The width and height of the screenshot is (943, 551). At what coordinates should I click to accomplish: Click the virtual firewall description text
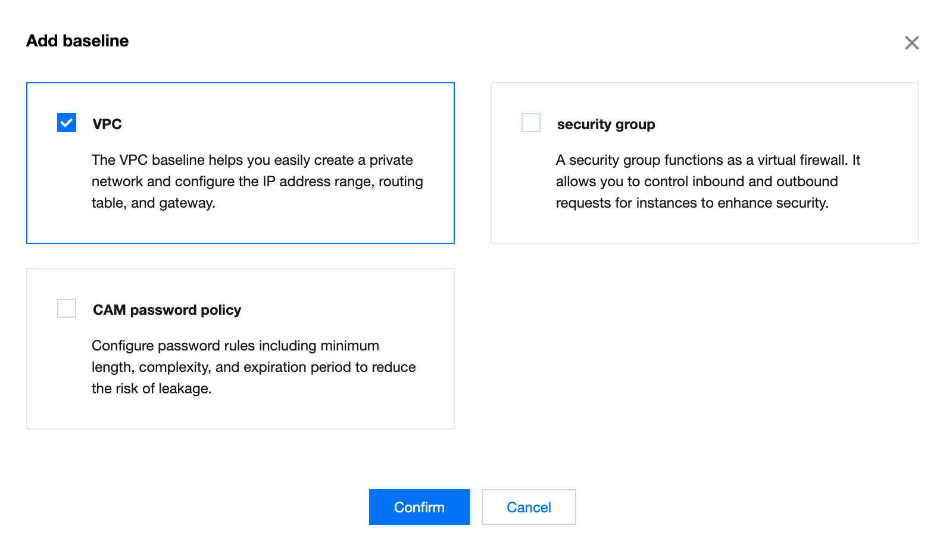707,181
